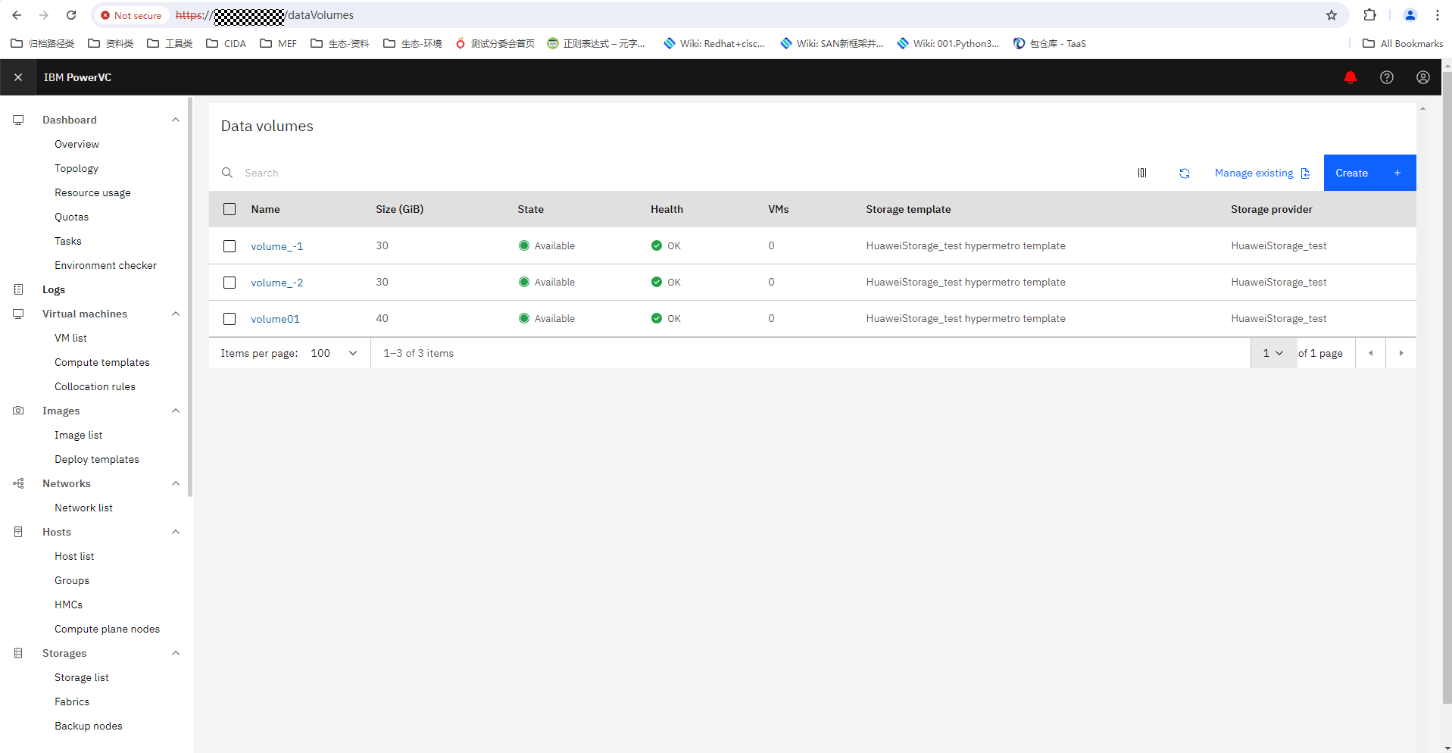Check the volume_-1 row checkbox
1452x753 pixels.
coord(230,246)
